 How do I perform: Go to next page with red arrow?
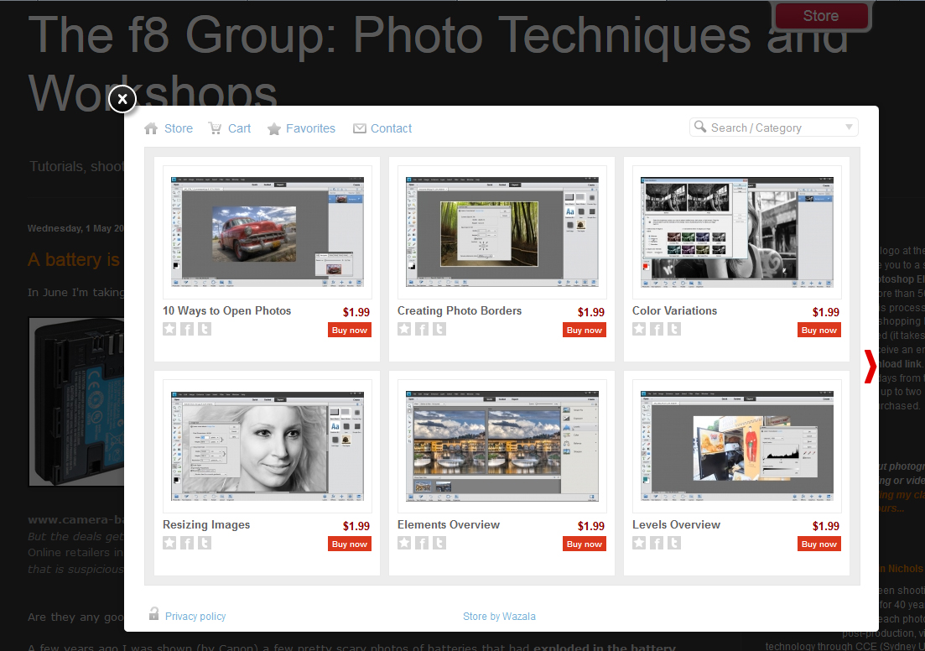click(x=870, y=367)
